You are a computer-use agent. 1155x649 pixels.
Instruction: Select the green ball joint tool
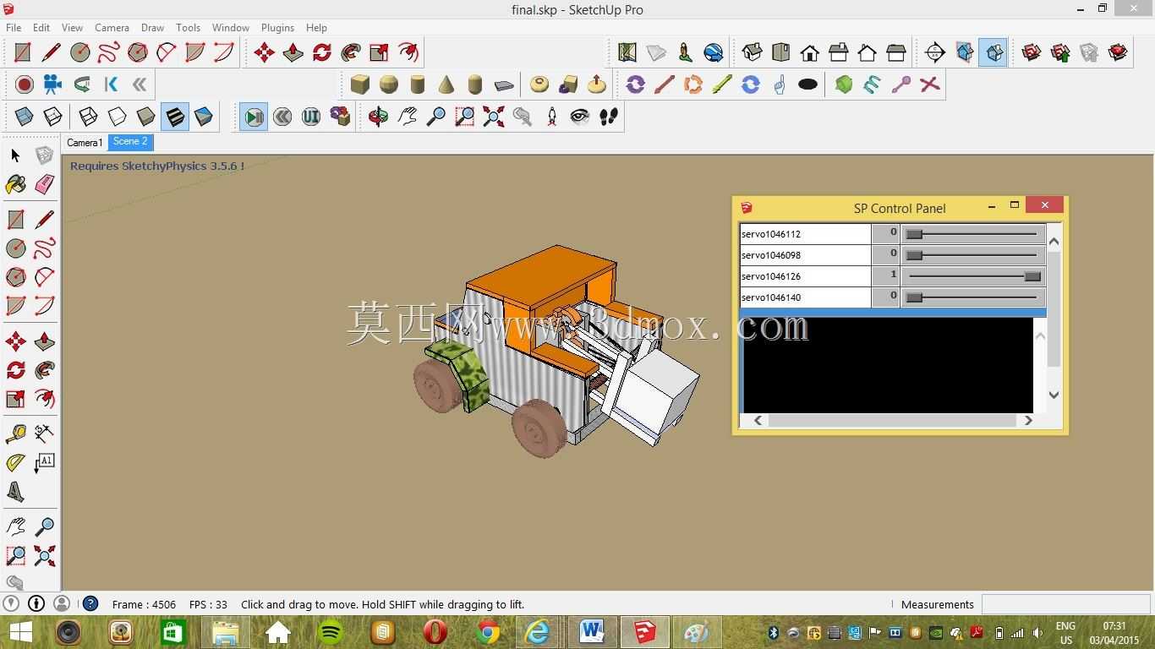[x=844, y=85]
